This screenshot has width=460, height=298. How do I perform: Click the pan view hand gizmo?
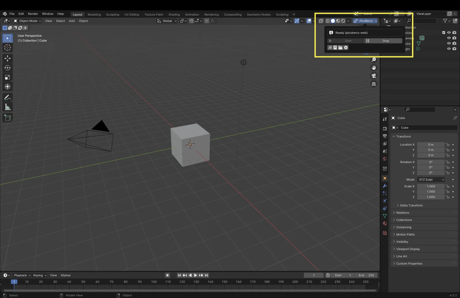coord(374,68)
